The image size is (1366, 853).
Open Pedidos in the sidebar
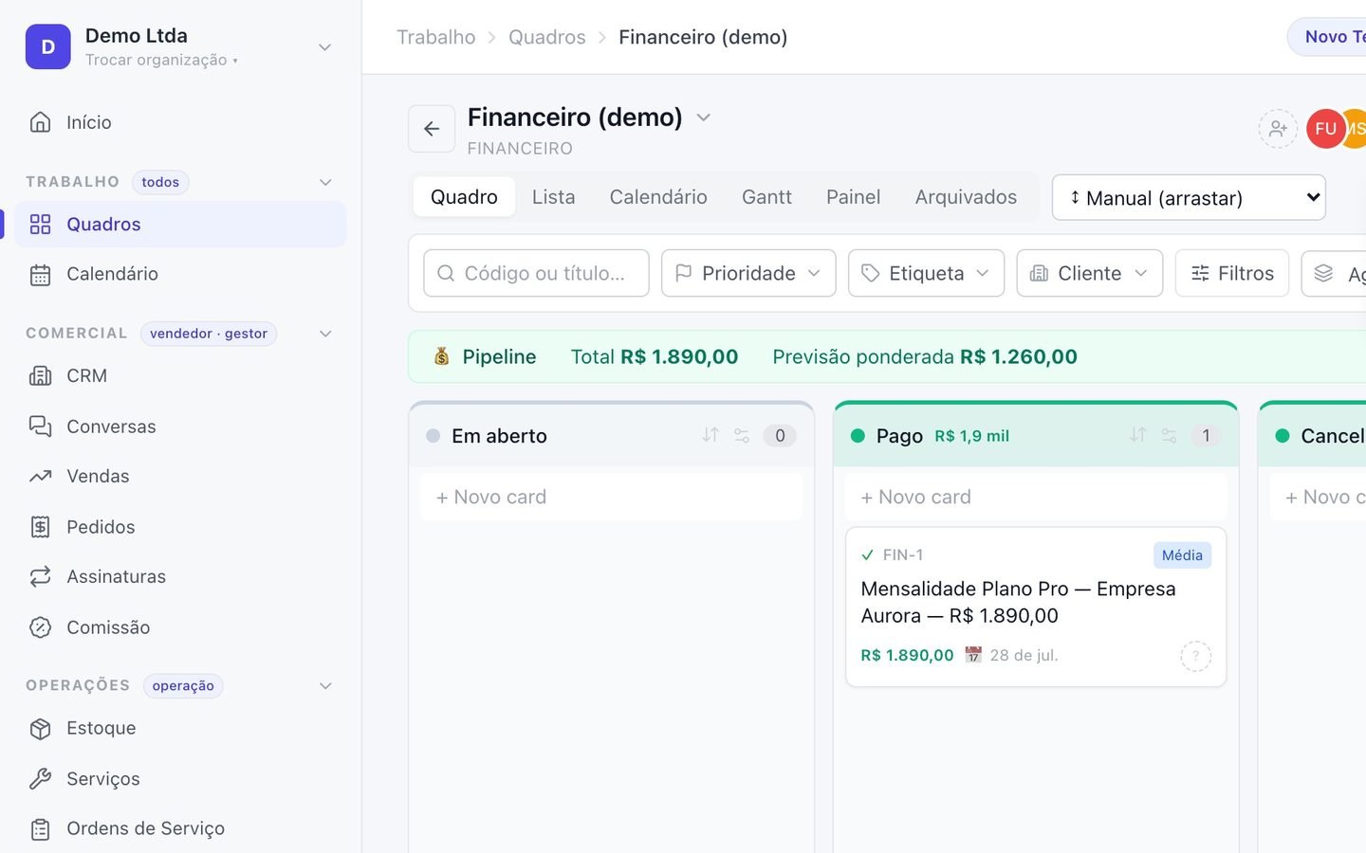180,527
